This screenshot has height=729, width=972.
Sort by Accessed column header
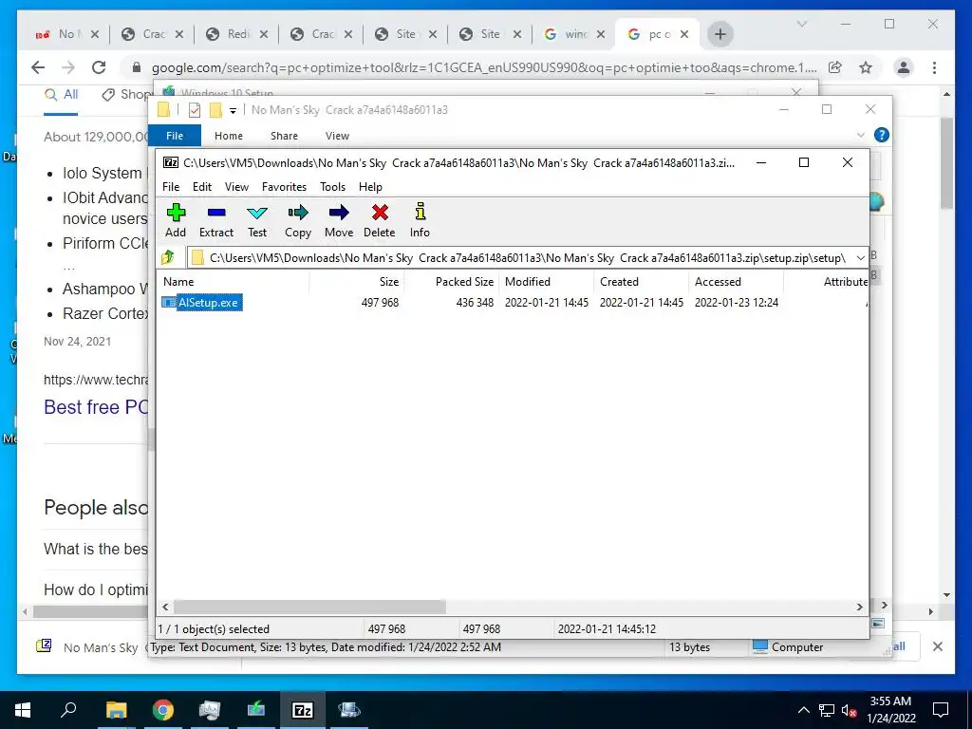coord(736,281)
